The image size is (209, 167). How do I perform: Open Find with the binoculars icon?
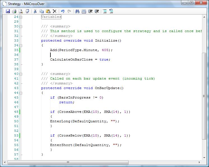click(x=77, y=11)
